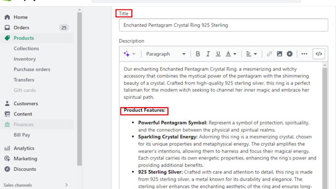Open Content section
This screenshot has height=189, width=336.
tap(23, 114)
